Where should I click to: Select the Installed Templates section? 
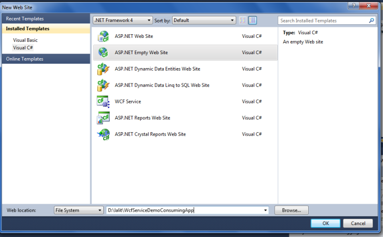click(x=46, y=28)
